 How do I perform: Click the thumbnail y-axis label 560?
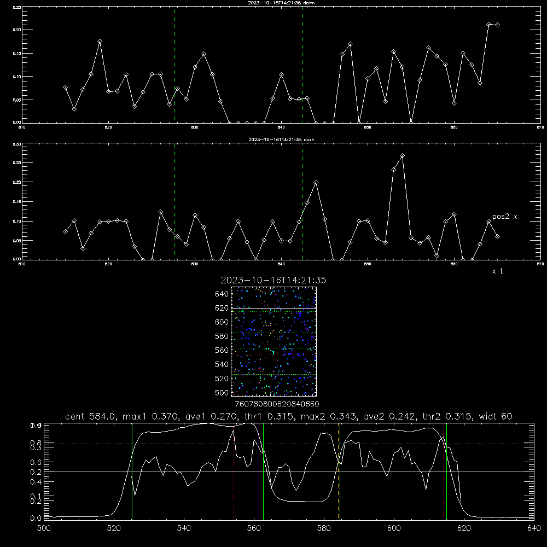coord(222,350)
